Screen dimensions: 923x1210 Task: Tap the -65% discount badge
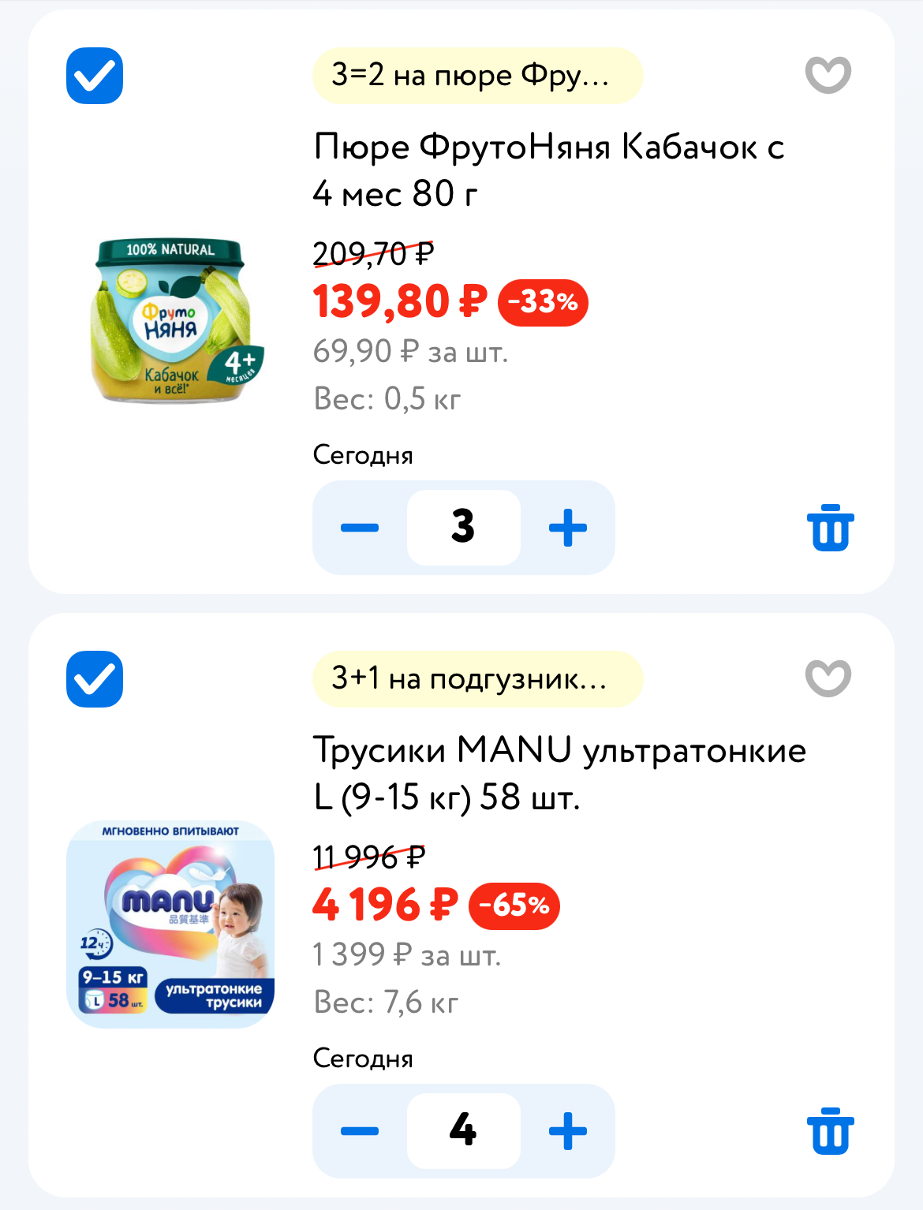click(x=514, y=906)
